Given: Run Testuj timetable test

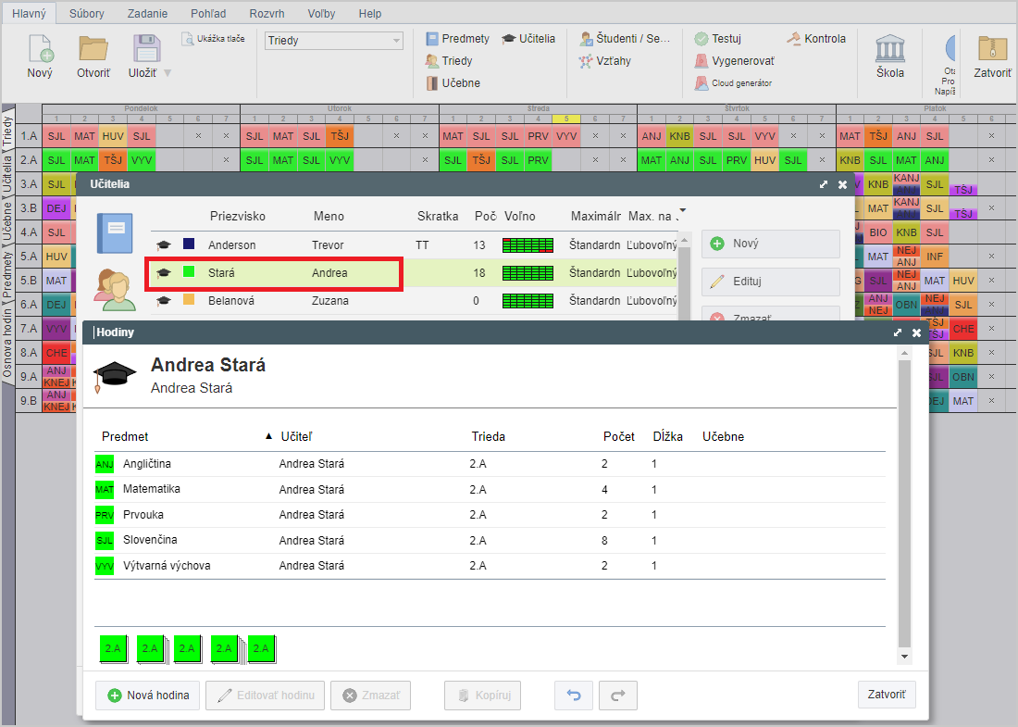Looking at the screenshot, I should coord(717,39).
